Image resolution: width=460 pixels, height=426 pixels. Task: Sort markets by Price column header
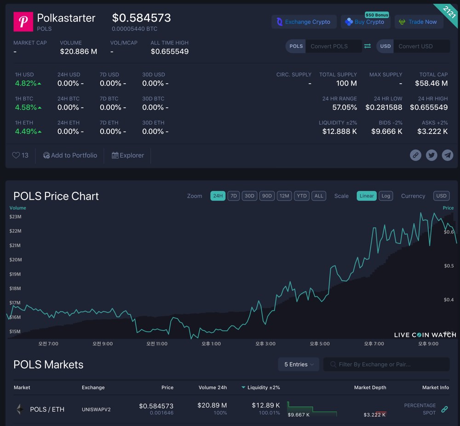coord(167,387)
